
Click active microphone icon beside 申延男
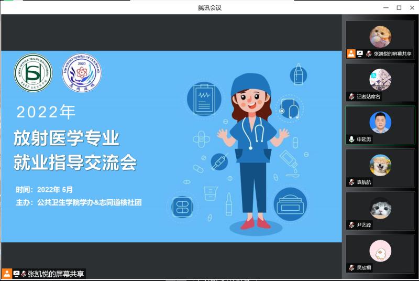coord(351,139)
